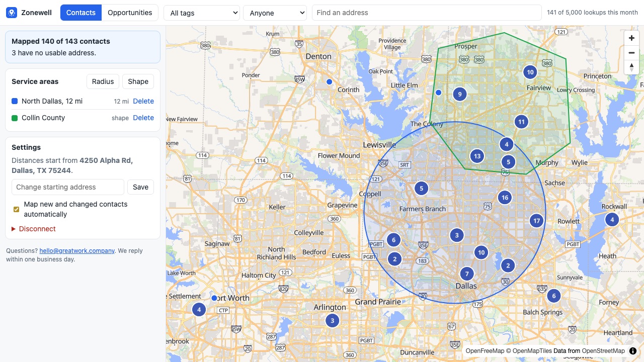
Task: Open the cluster marker showing 16 contacts
Action: coord(505,198)
